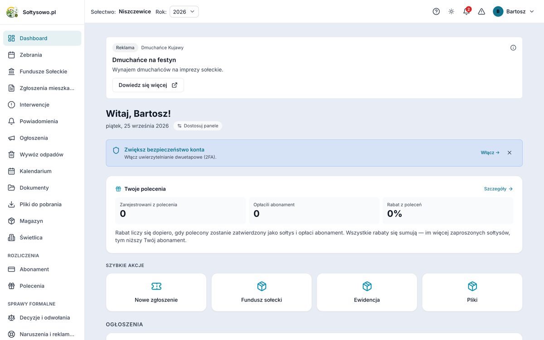Open Szczegóły link in Twoje polecenia
Screen dimensions: 544x340
498,189
